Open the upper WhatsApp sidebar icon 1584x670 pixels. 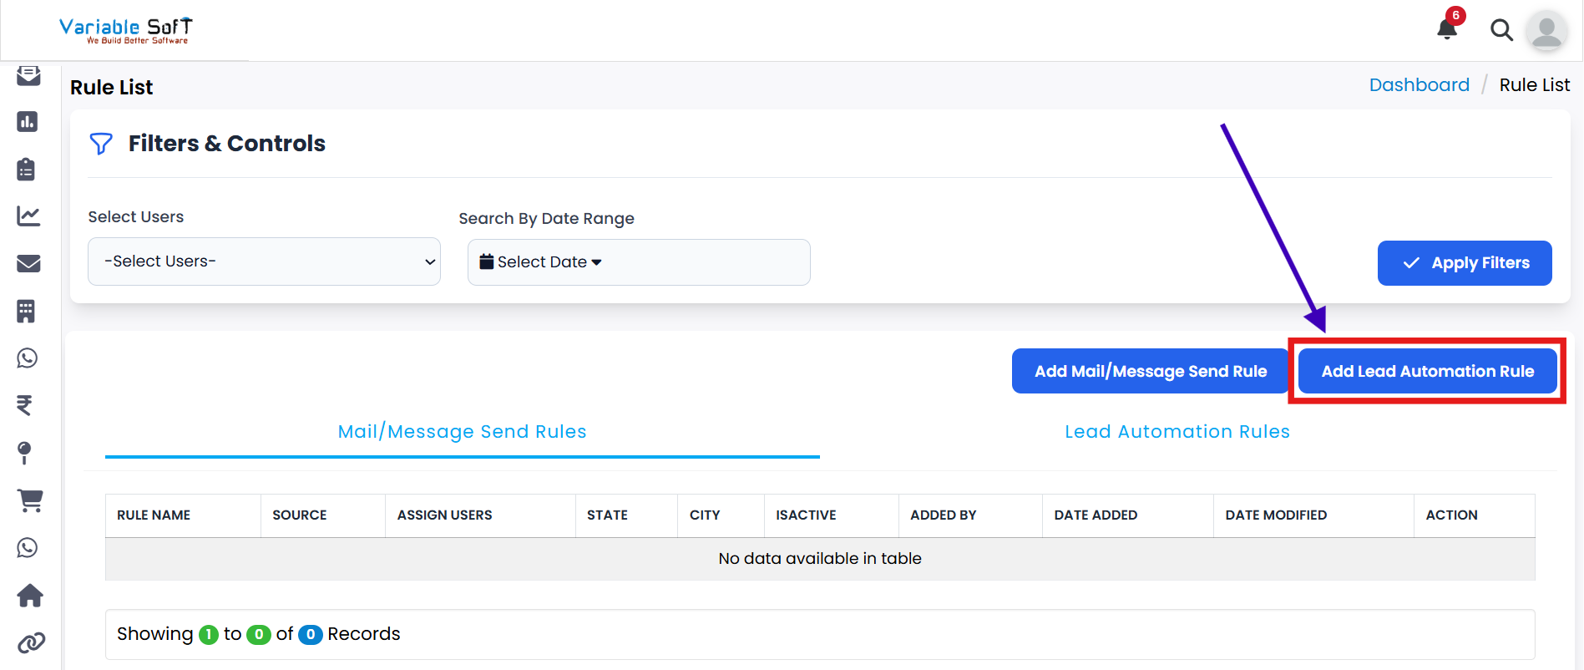click(x=28, y=358)
